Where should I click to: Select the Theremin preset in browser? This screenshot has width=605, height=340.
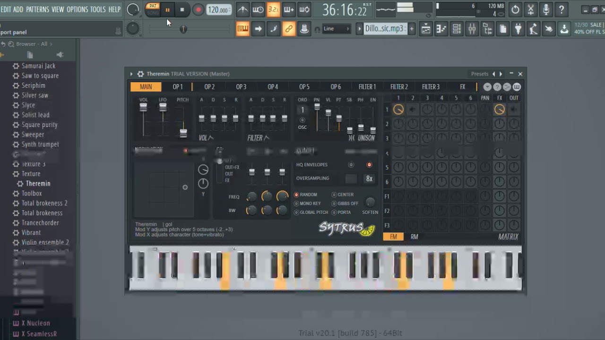tap(38, 184)
